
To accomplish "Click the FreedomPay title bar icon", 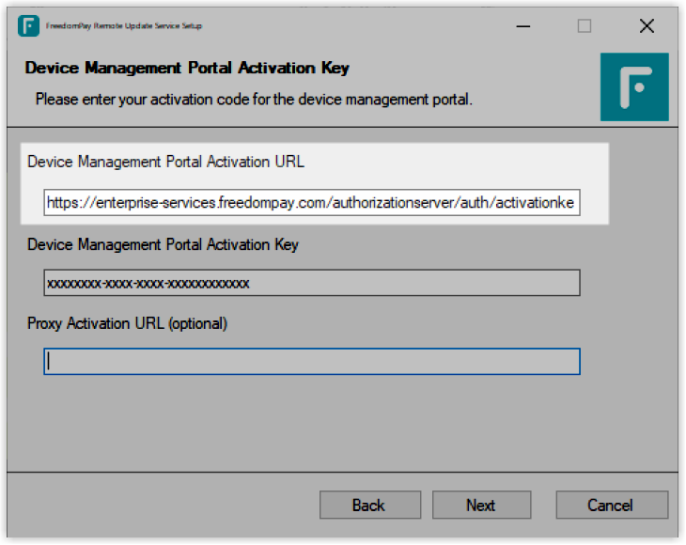I will coord(28,25).
